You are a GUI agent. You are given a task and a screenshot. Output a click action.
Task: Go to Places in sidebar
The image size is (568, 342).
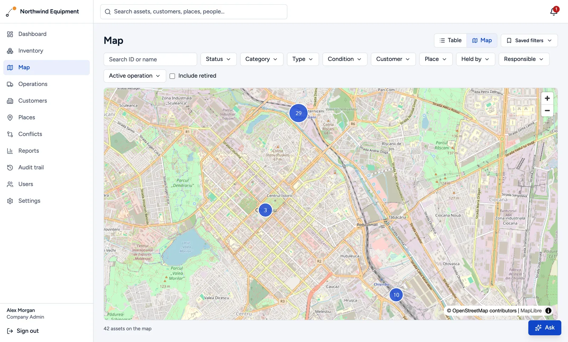pos(47,117)
